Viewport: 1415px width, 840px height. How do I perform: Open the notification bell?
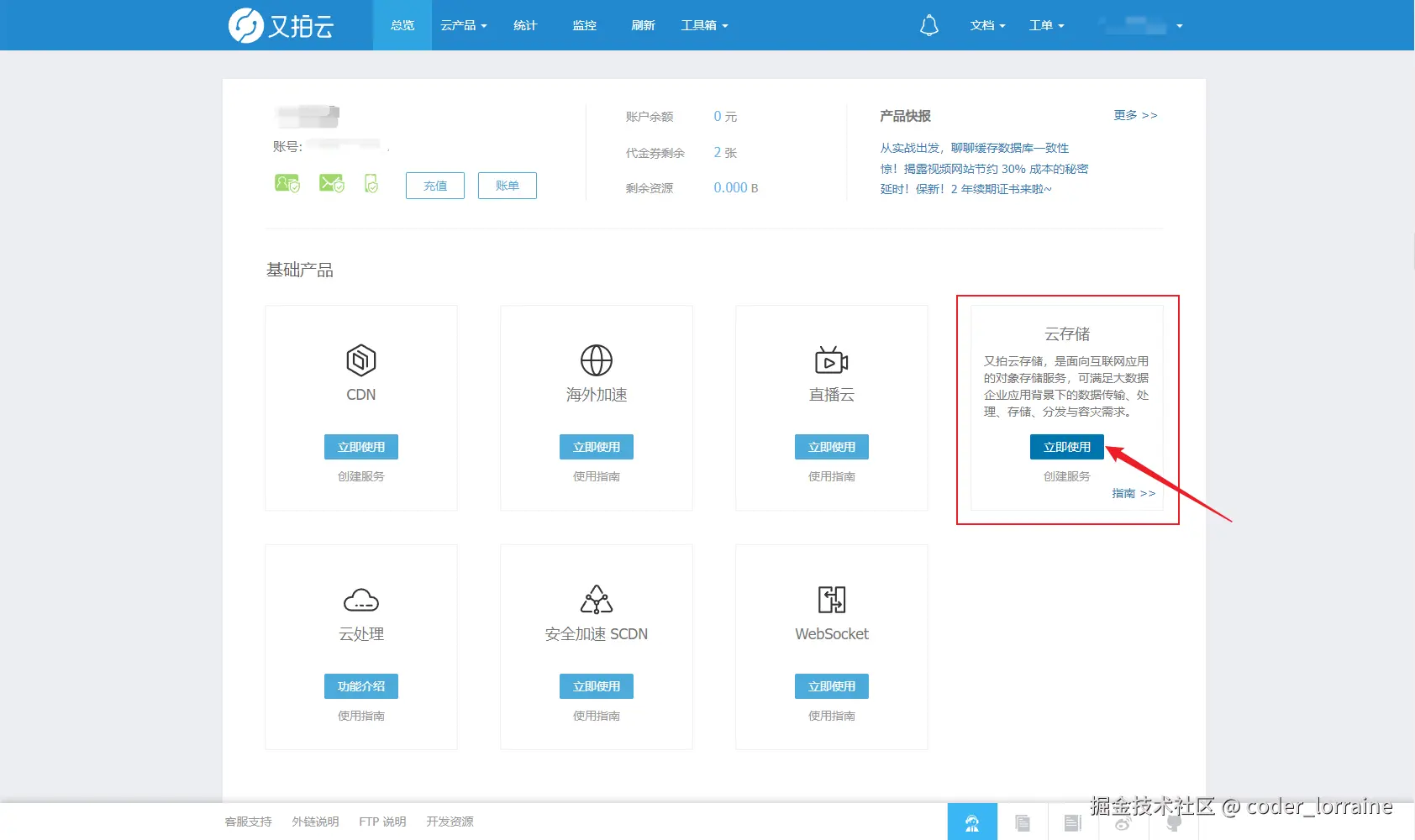[x=928, y=25]
